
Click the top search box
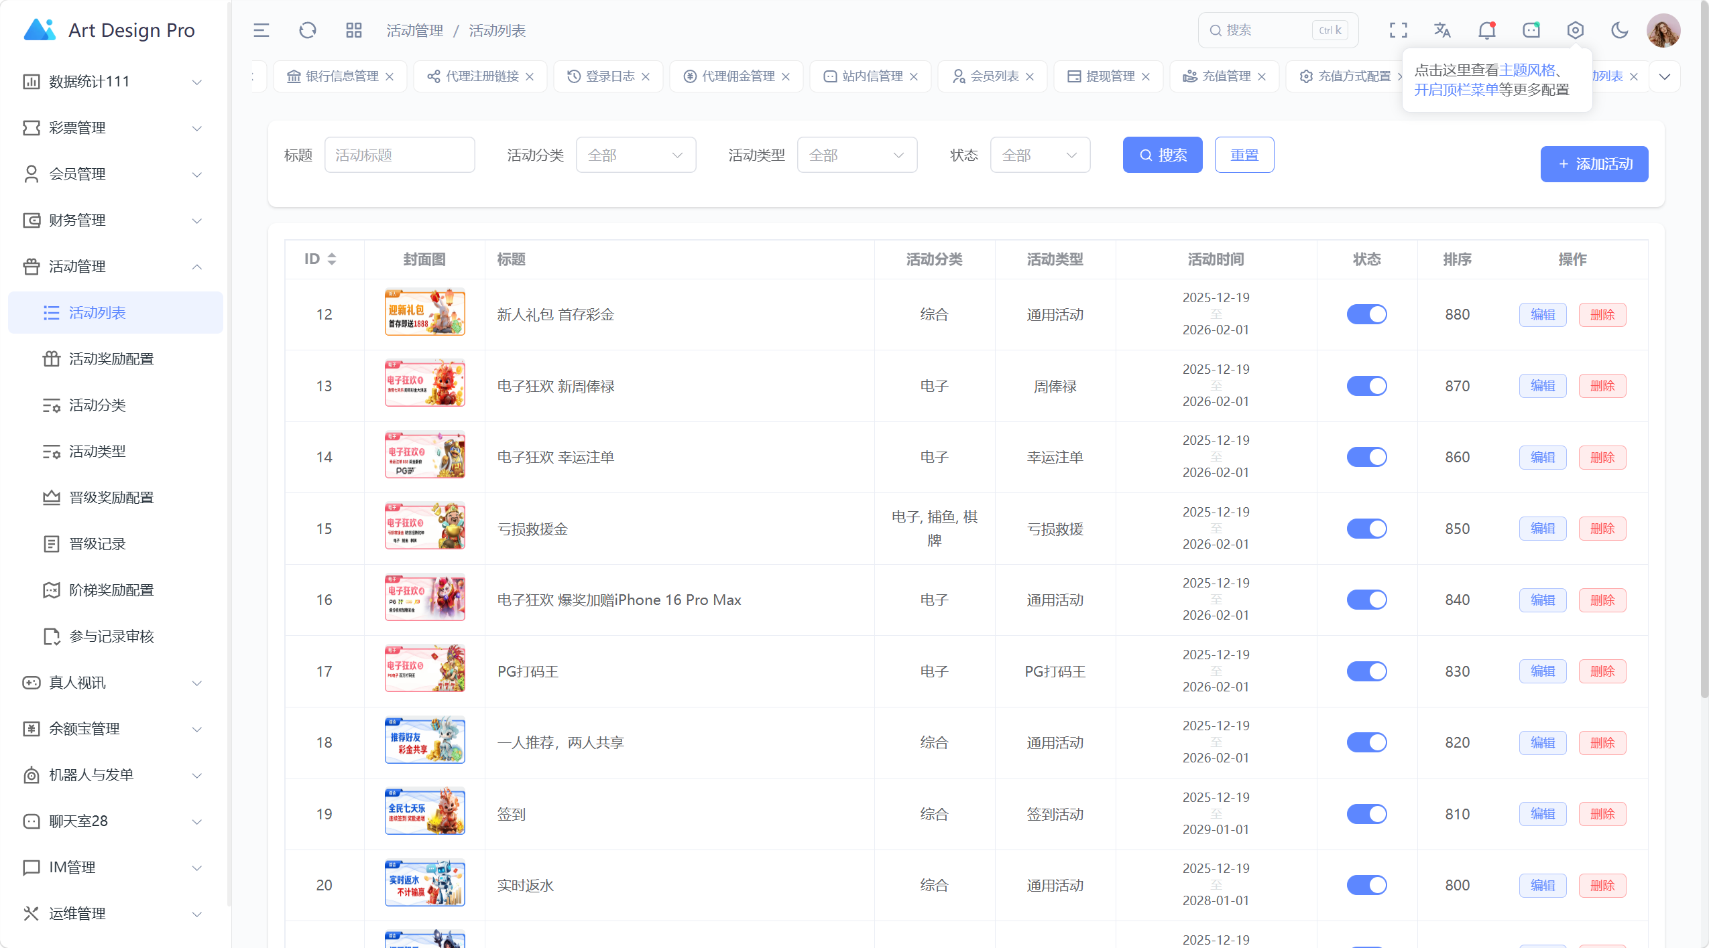(x=1278, y=30)
